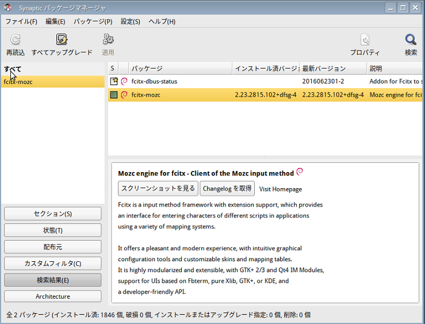Switch to the セクション(S) filter view
Screen dimensions: 425x324
click(52, 214)
